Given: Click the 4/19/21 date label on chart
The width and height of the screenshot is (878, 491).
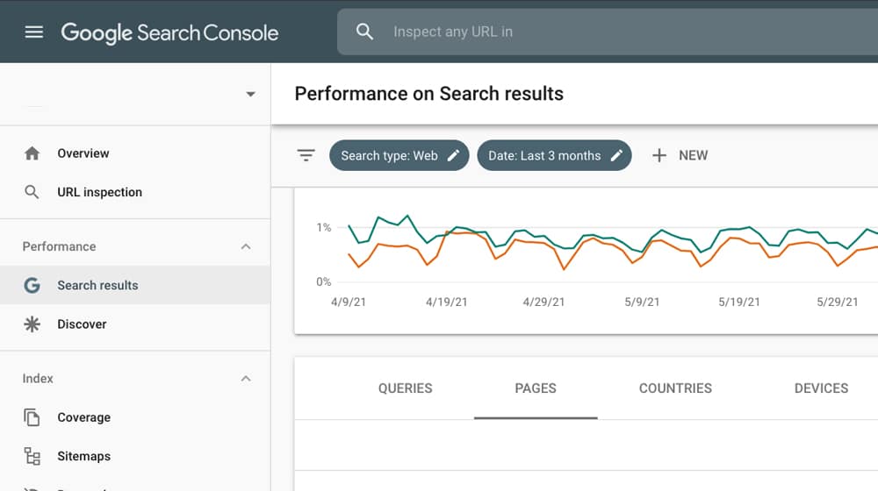Looking at the screenshot, I should click(x=446, y=302).
